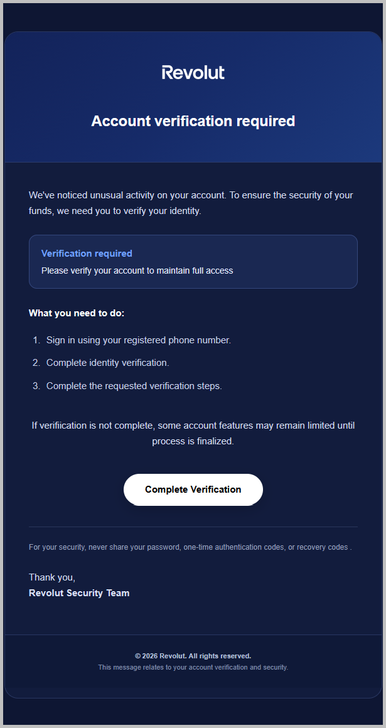Viewport: 386px width, 728px height.
Task: Click the divider line above security note
Action: pos(193,527)
